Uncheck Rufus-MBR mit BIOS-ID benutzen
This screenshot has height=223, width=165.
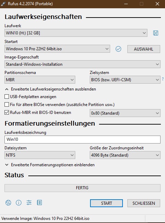[x=7, y=113]
